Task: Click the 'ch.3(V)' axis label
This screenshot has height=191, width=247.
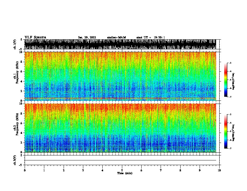Action: pyautogui.click(x=15, y=160)
